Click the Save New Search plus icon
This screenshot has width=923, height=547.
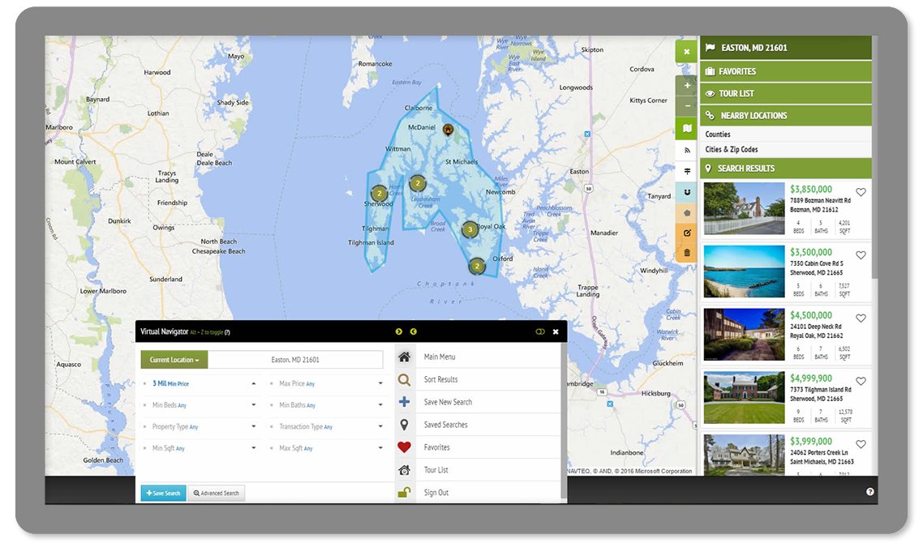coord(404,402)
